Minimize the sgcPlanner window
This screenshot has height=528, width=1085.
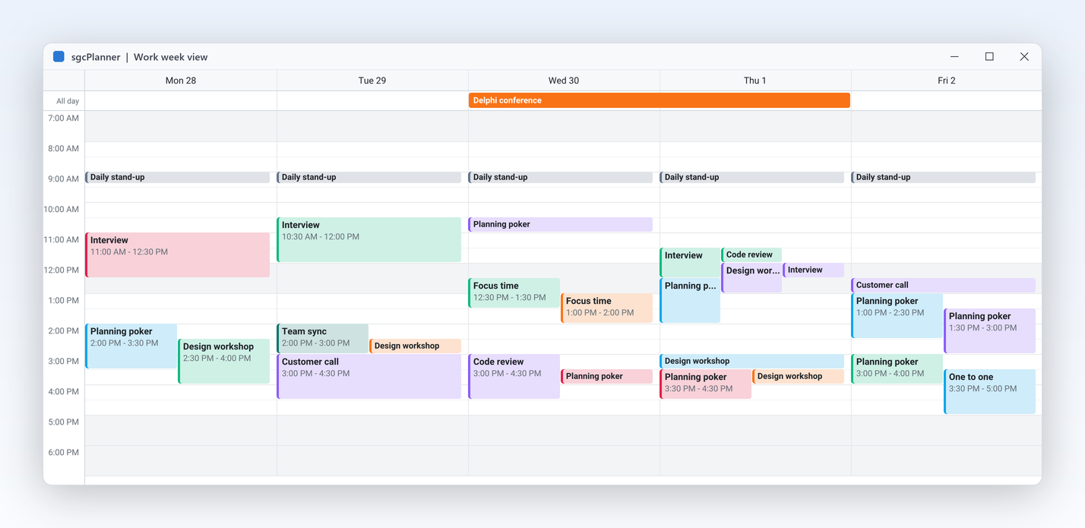954,57
